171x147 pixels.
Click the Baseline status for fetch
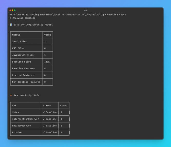point(50,112)
